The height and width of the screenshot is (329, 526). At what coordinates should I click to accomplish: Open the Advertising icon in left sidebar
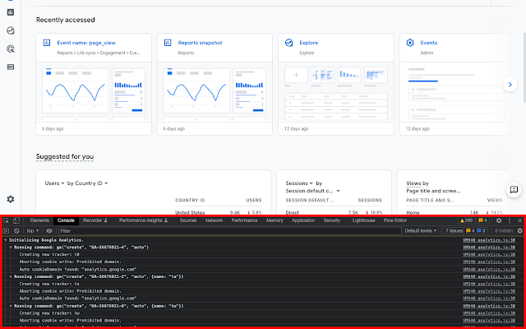click(11, 49)
